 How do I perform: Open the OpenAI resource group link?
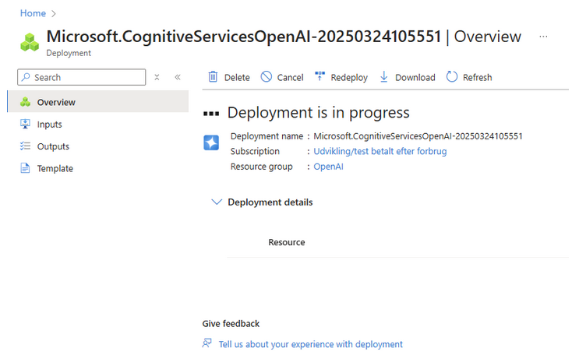tap(328, 167)
